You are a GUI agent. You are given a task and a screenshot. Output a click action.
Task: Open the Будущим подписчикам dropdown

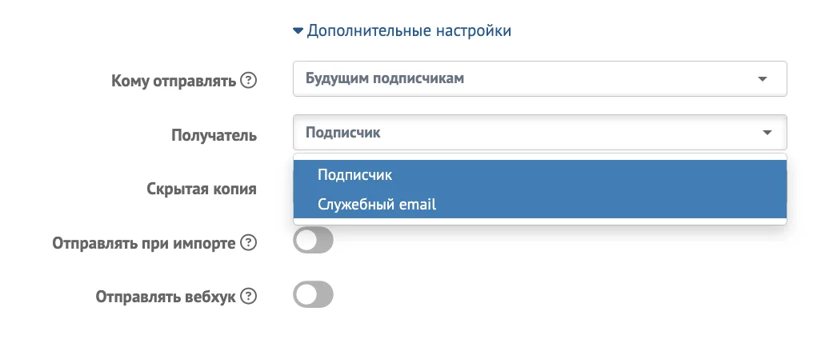tap(539, 79)
